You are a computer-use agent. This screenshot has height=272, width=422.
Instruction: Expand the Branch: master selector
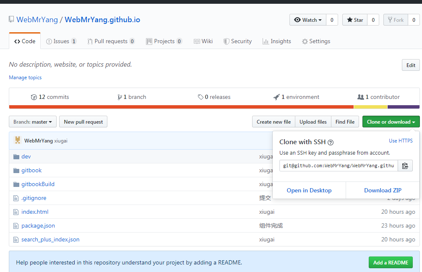click(33, 122)
